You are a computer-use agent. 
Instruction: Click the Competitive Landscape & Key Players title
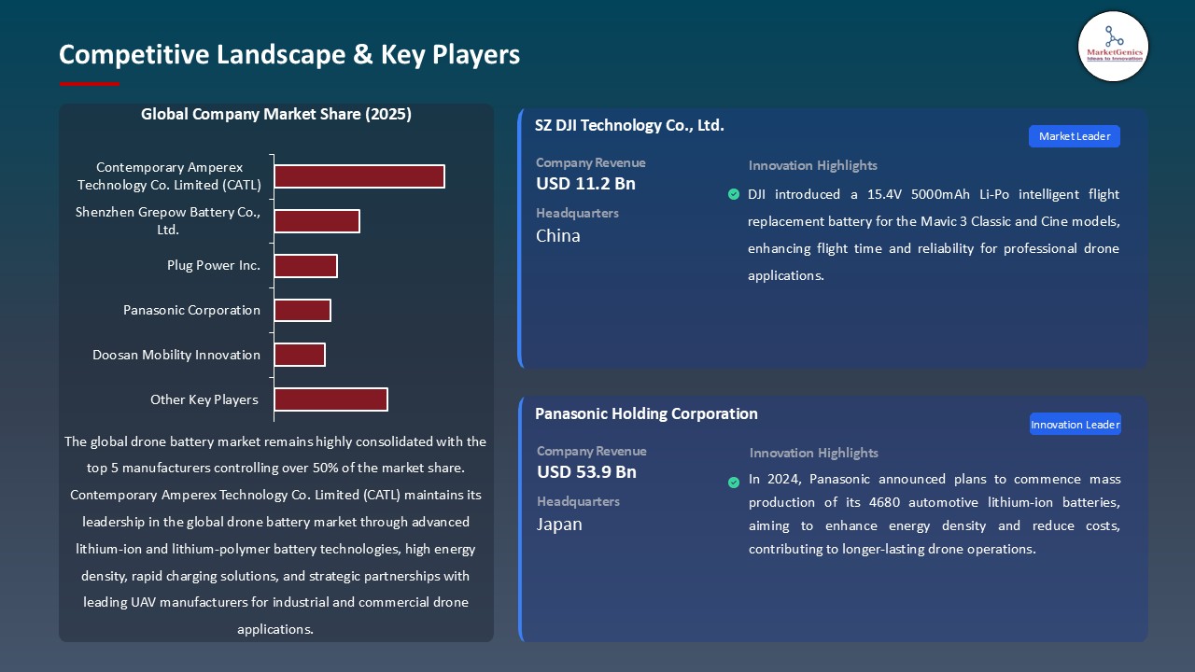[x=289, y=55]
